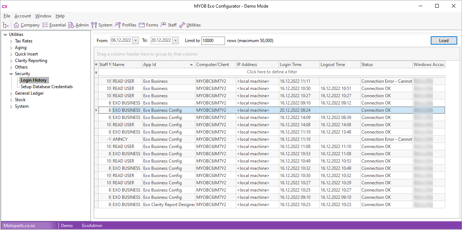Expand the Stock tree node
The height and width of the screenshot is (230, 462).
[11, 100]
